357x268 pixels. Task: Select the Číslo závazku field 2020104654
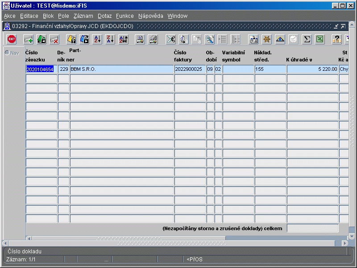(x=41, y=69)
